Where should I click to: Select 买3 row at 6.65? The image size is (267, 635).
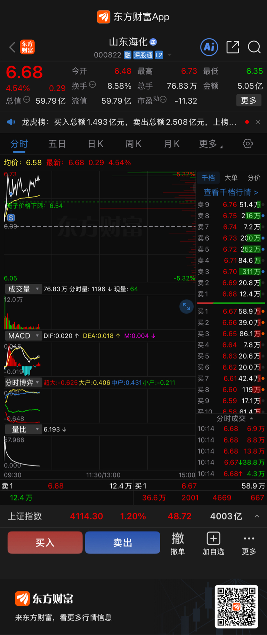point(231,334)
